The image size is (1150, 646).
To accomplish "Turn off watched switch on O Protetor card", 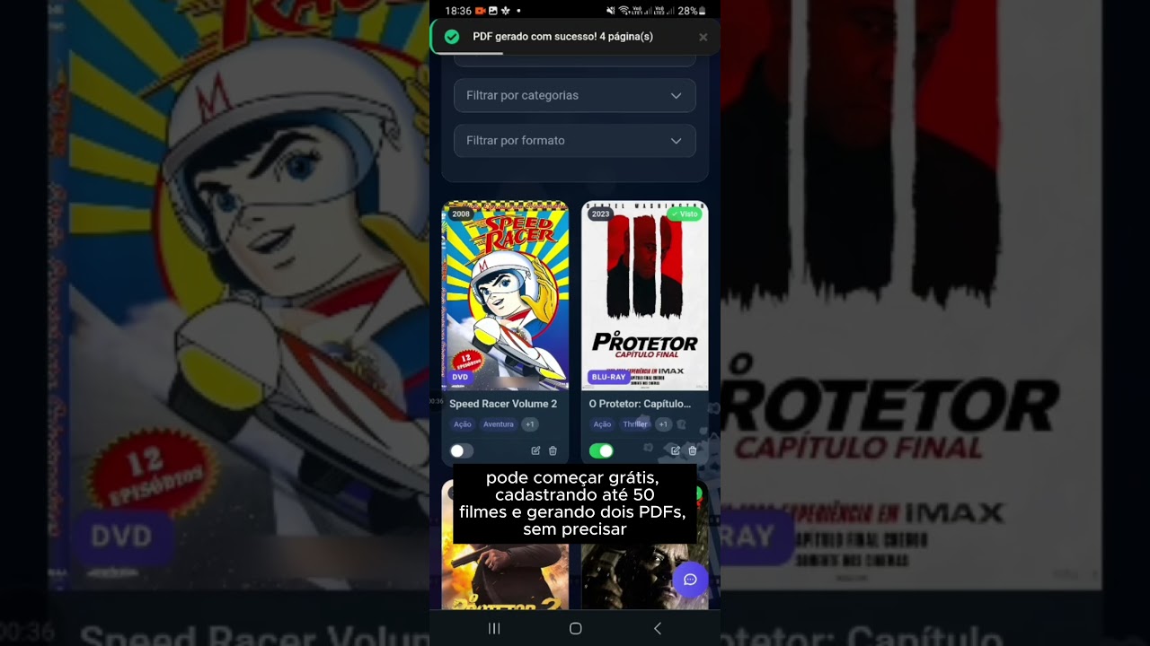I will 601,450.
